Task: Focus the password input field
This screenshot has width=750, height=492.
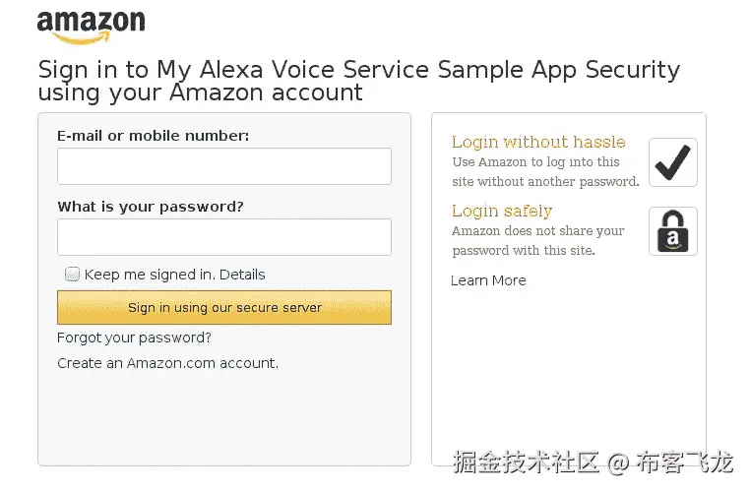Action: (224, 237)
